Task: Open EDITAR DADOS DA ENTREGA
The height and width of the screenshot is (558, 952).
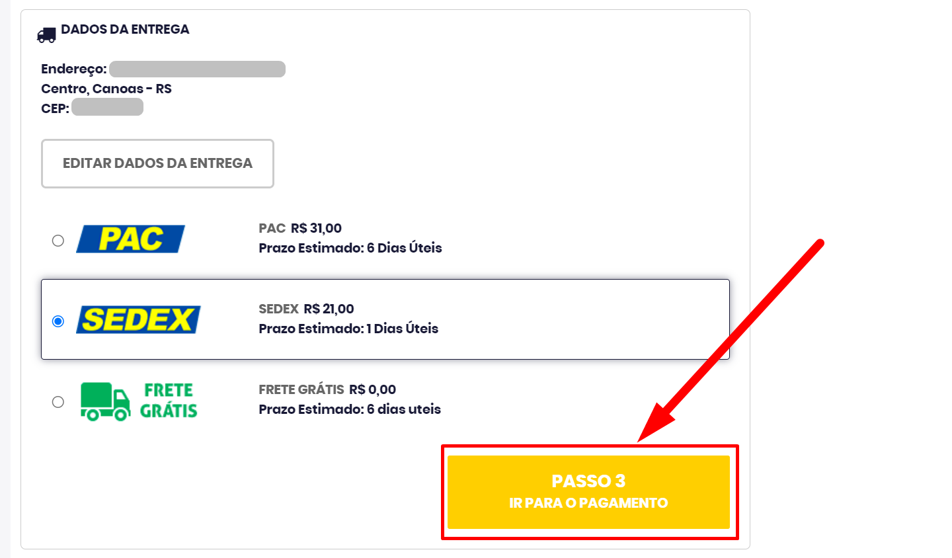Action: (x=157, y=163)
